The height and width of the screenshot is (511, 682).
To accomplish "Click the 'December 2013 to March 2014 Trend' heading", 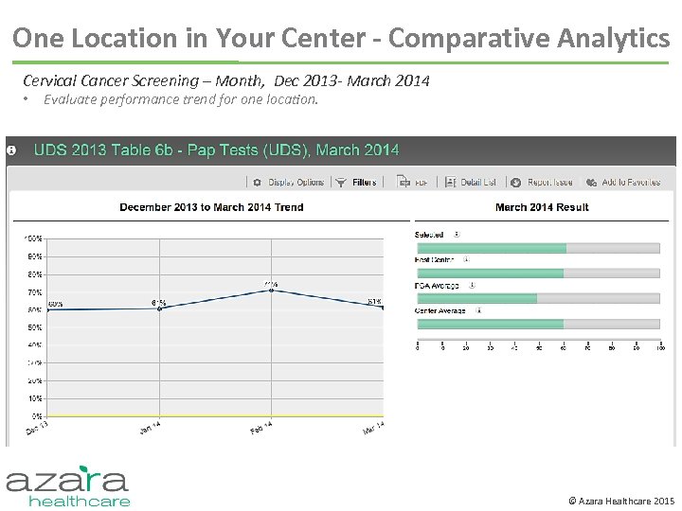I will [211, 207].
